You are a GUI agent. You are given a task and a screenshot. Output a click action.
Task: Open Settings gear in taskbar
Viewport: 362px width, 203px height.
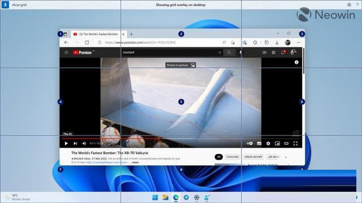[x=196, y=197]
